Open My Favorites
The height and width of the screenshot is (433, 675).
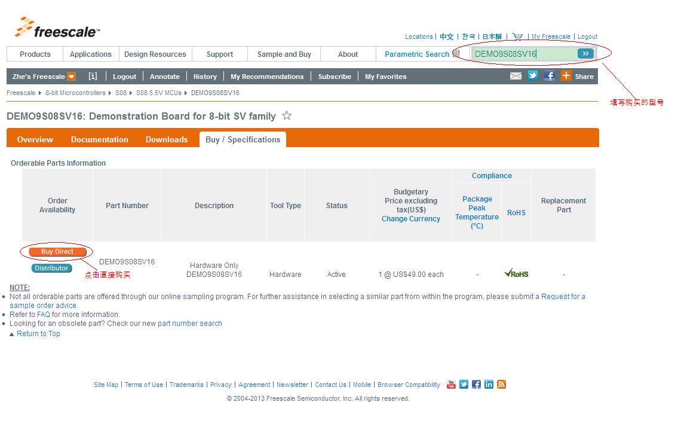click(x=386, y=77)
